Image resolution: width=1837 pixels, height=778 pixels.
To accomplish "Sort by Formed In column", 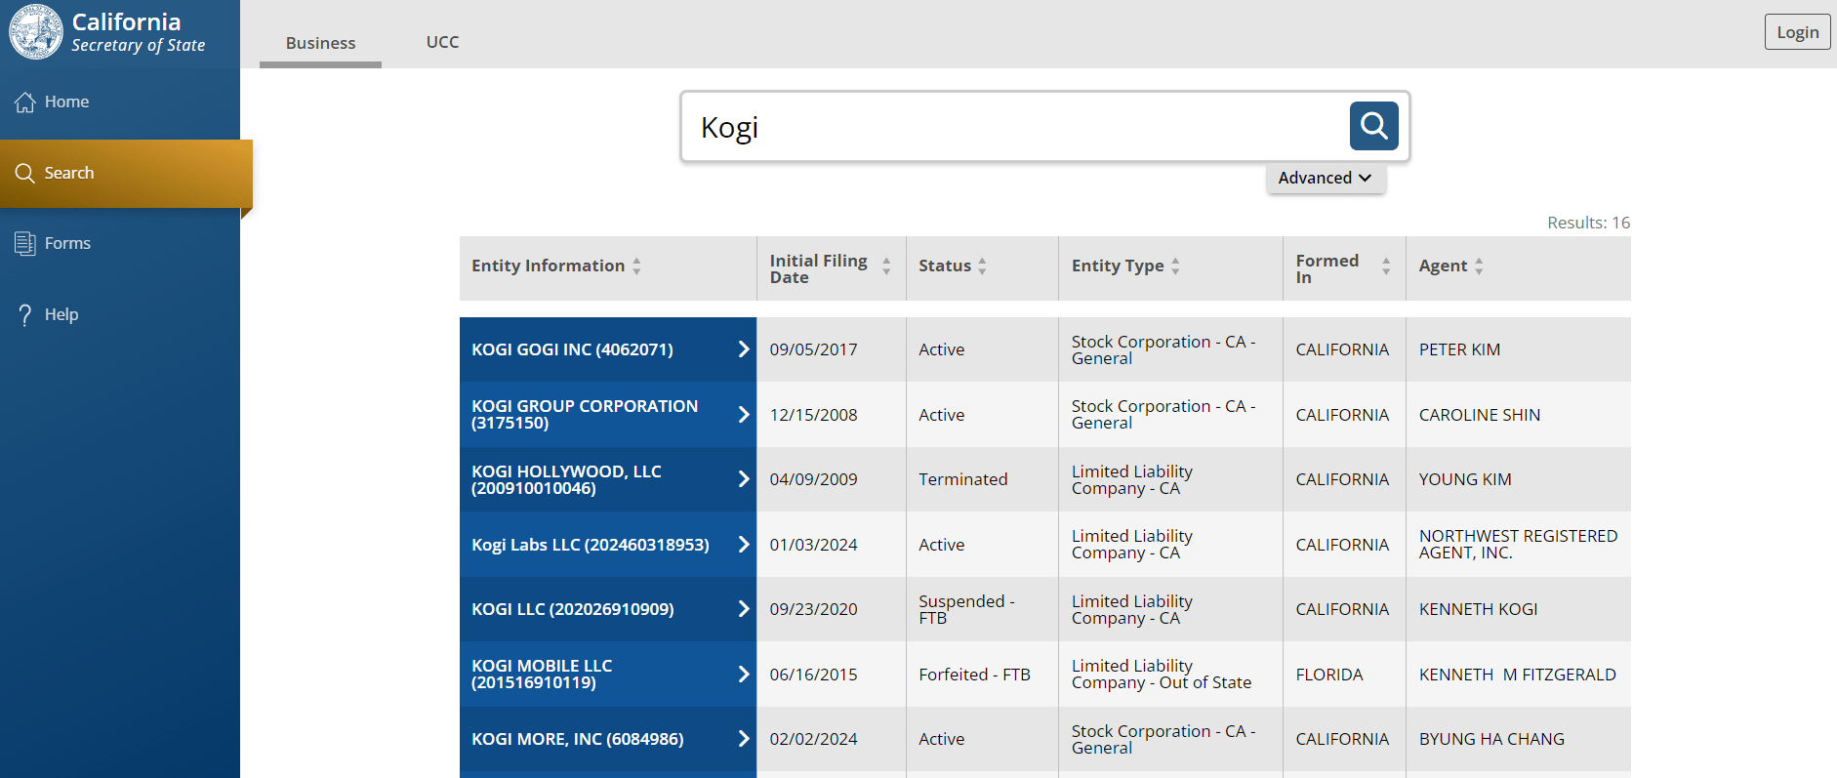I will (1385, 266).
